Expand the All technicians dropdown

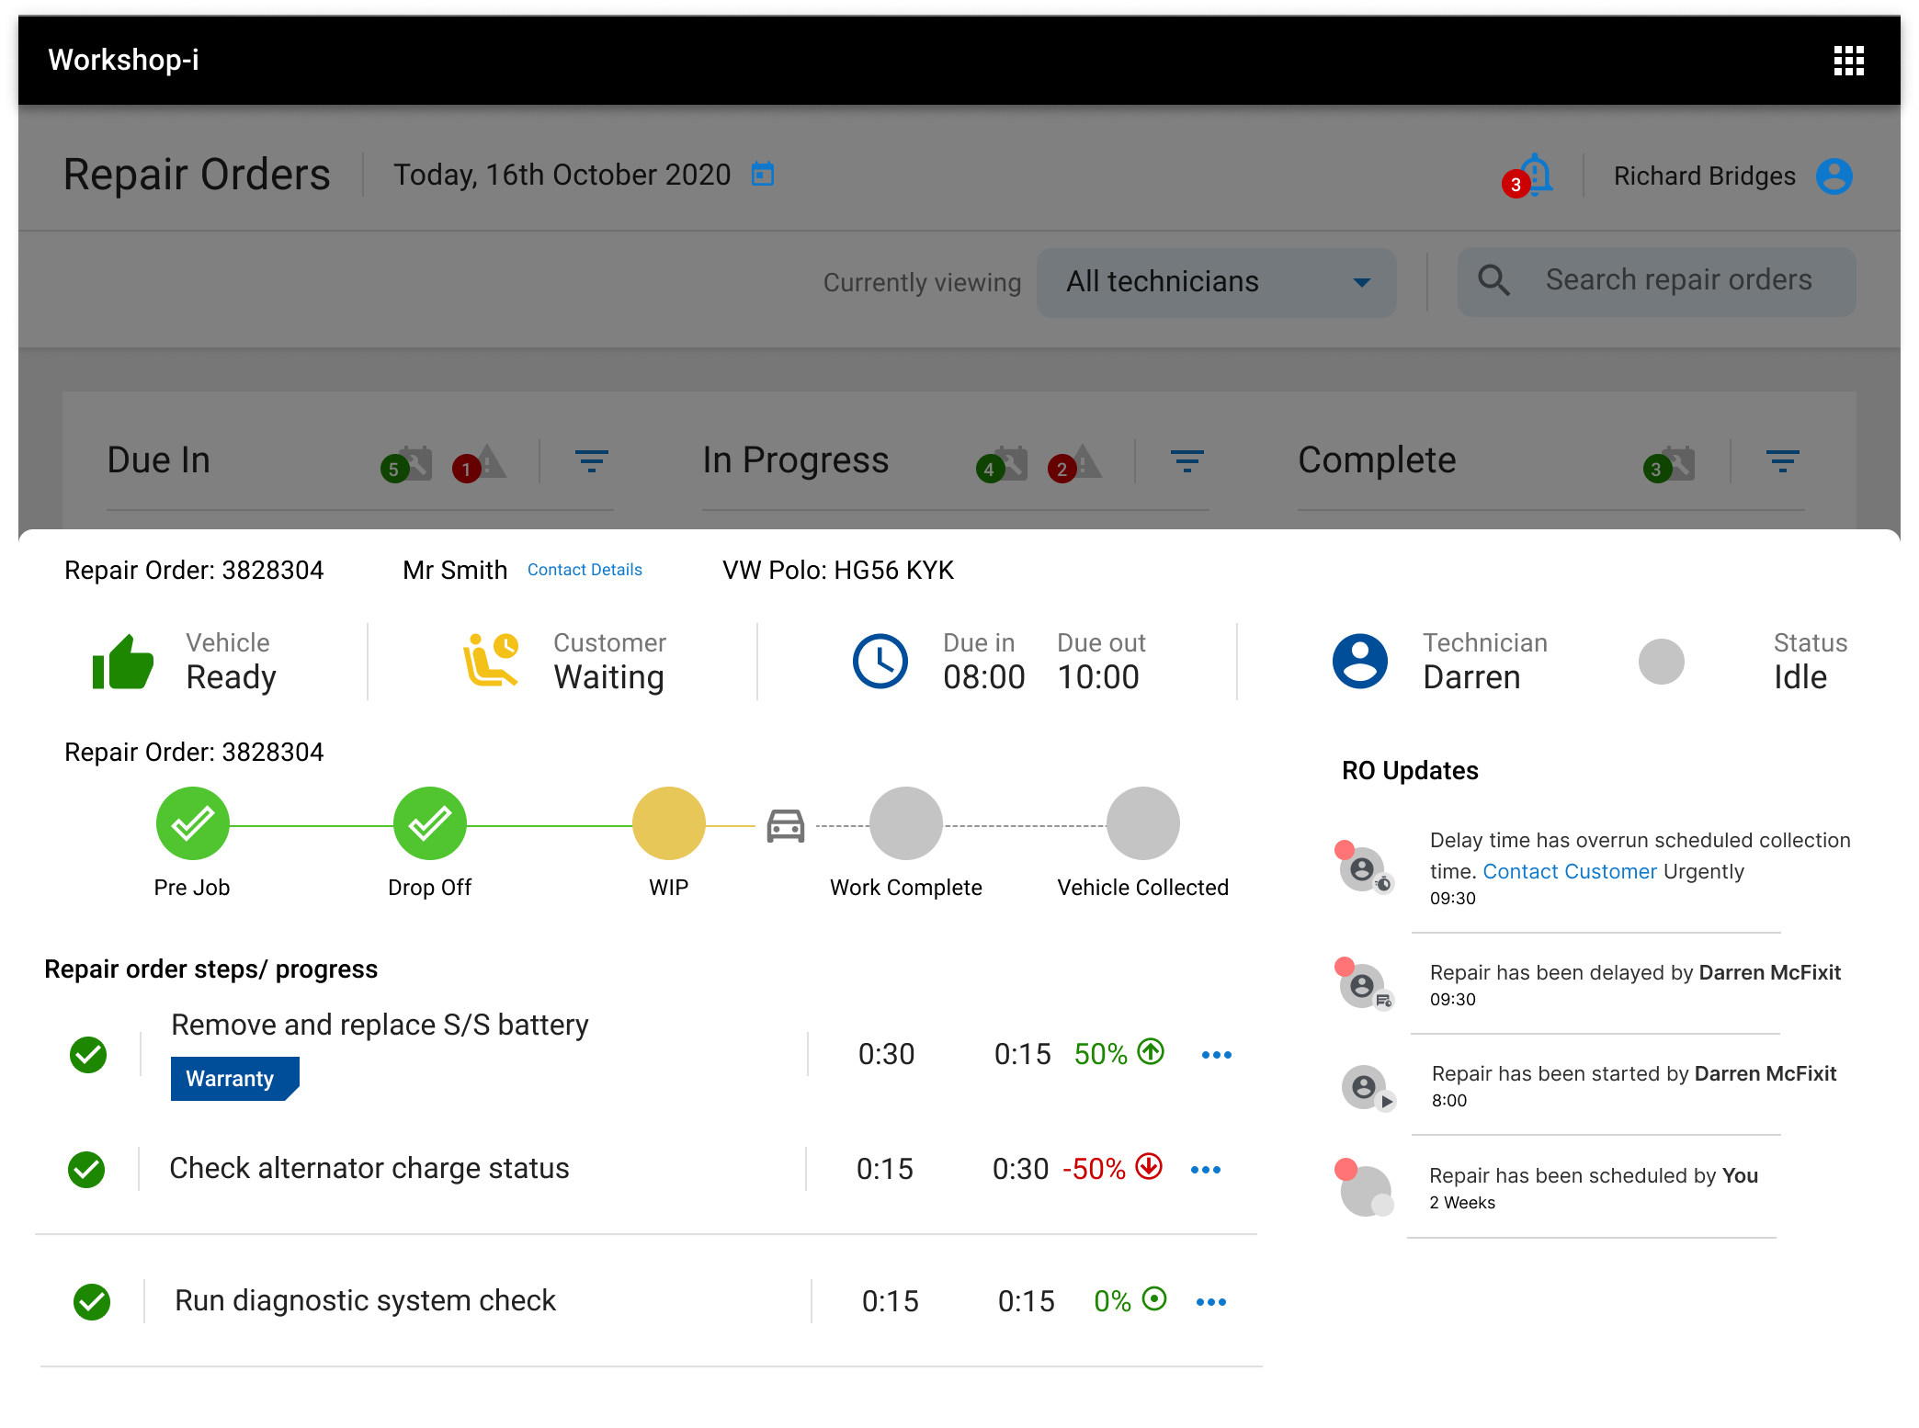1216,282
